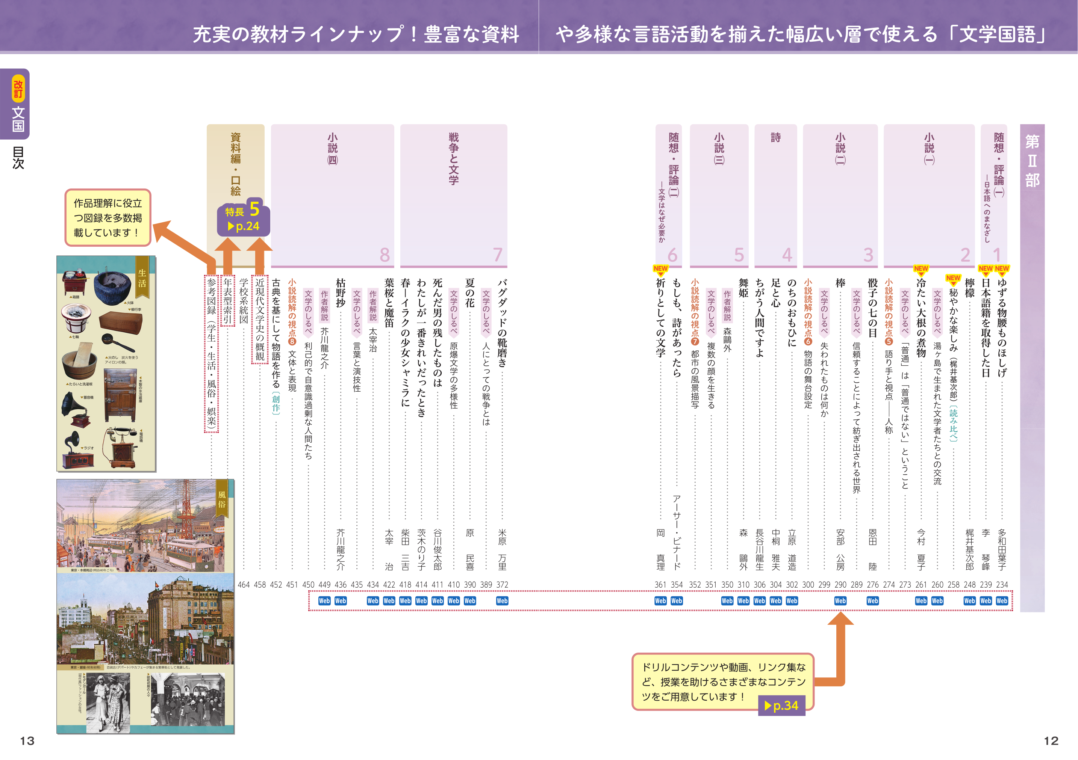Click the title のちのおもひに
This screenshot has height=760, width=1078.
[792, 312]
